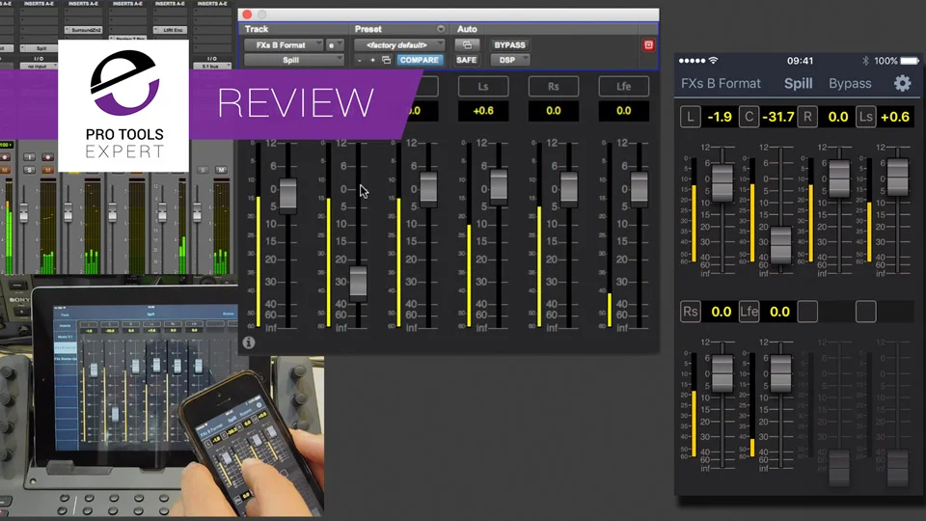Tap the Bluetooth icon in phone status bar
This screenshot has height=521, width=926.
pos(866,60)
